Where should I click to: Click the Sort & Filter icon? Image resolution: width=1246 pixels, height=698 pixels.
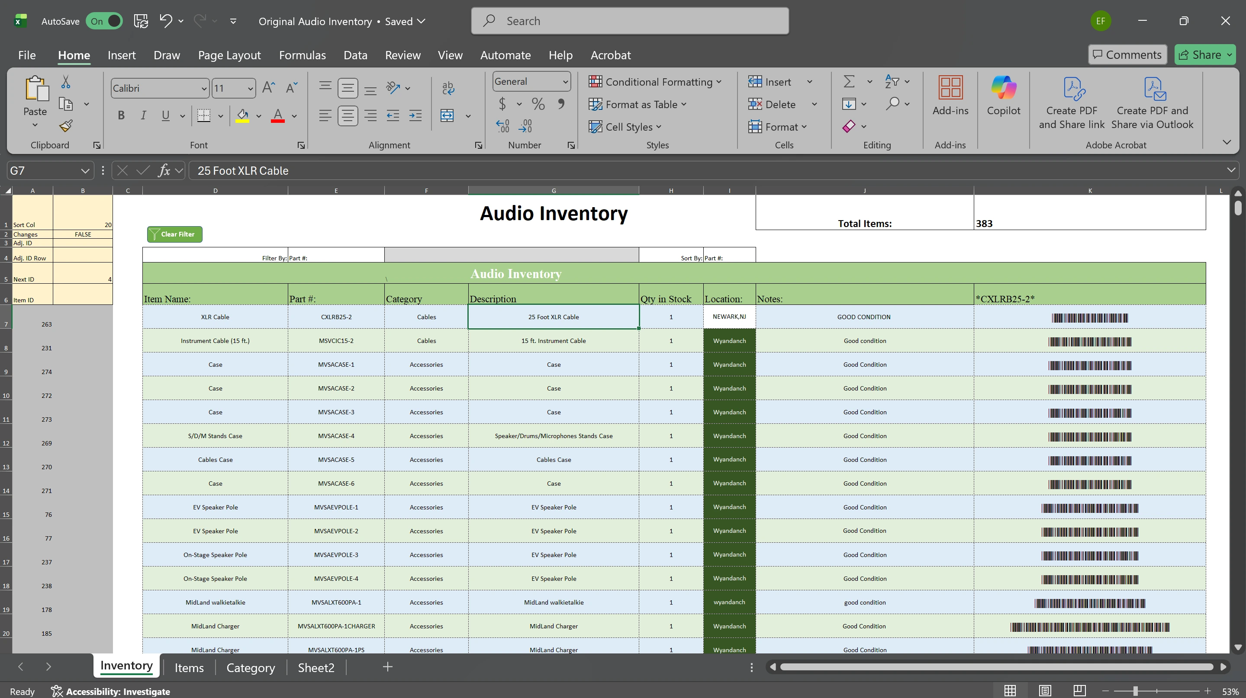pos(892,81)
